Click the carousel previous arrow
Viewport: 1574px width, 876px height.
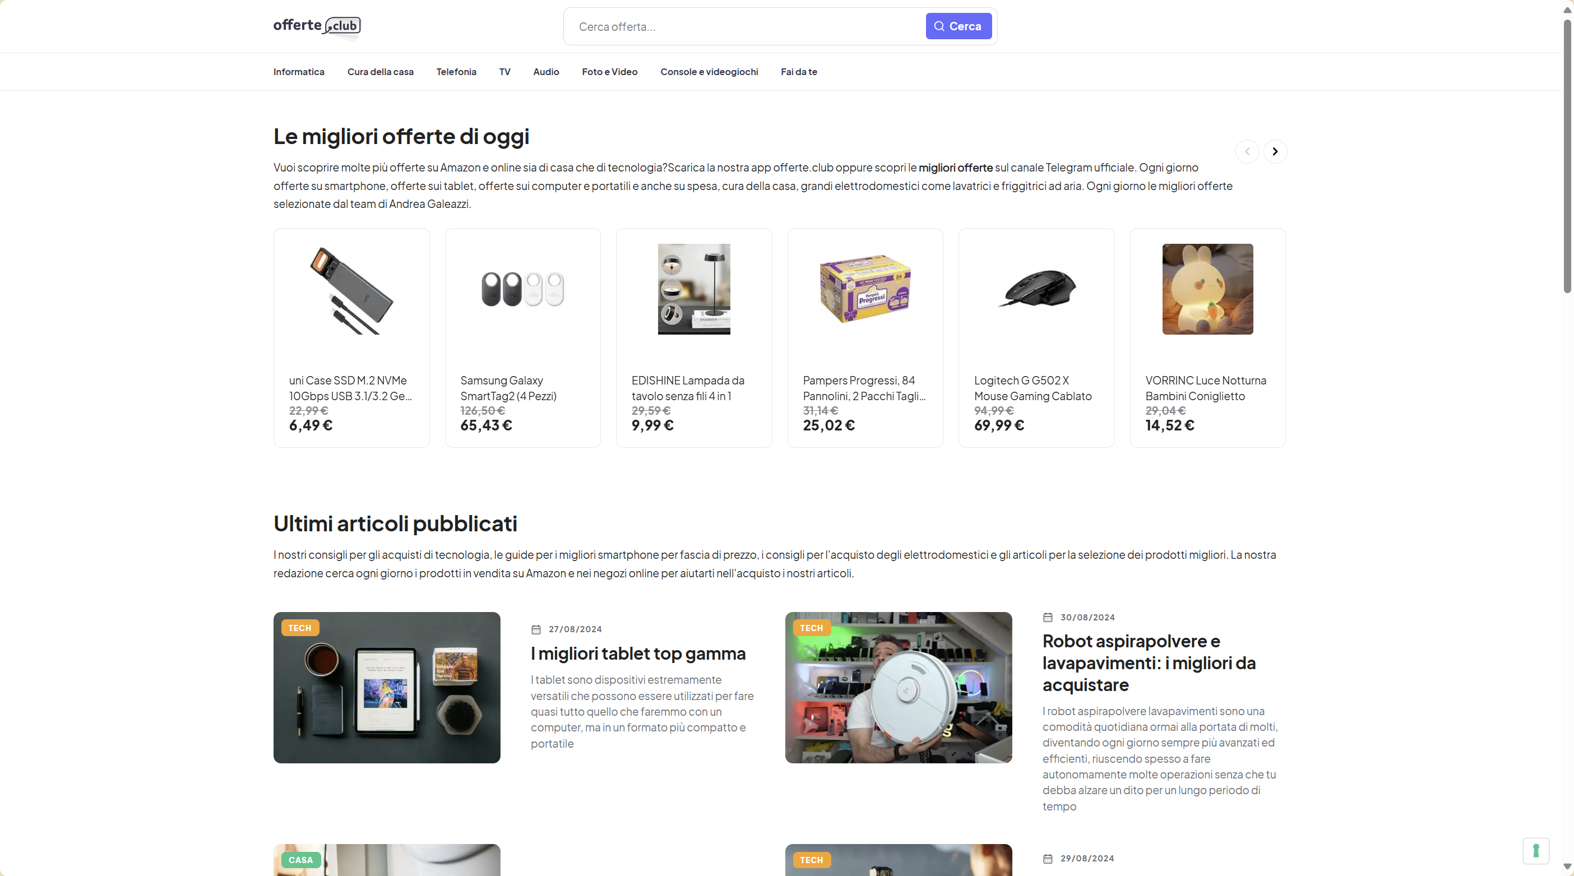1247,151
